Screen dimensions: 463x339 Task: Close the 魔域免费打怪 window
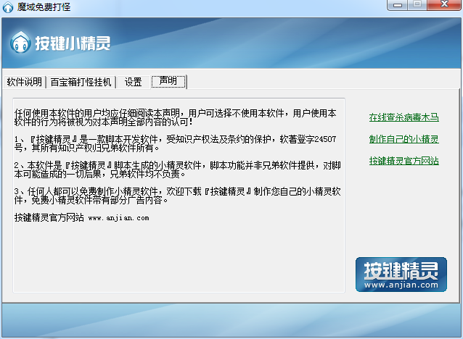point(444,4)
